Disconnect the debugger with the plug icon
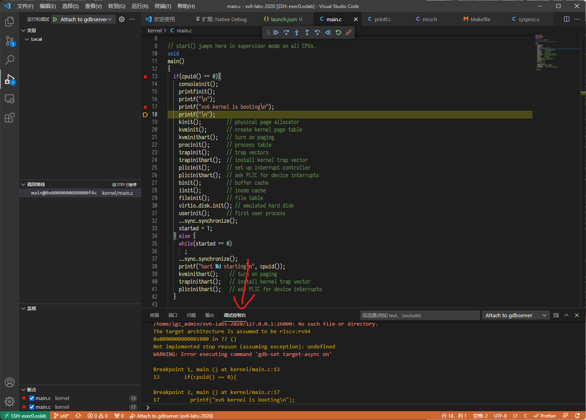The height and width of the screenshot is (420, 586). coord(348,32)
